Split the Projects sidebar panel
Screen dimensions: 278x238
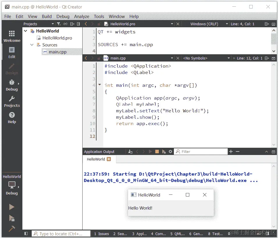click(x=72, y=24)
